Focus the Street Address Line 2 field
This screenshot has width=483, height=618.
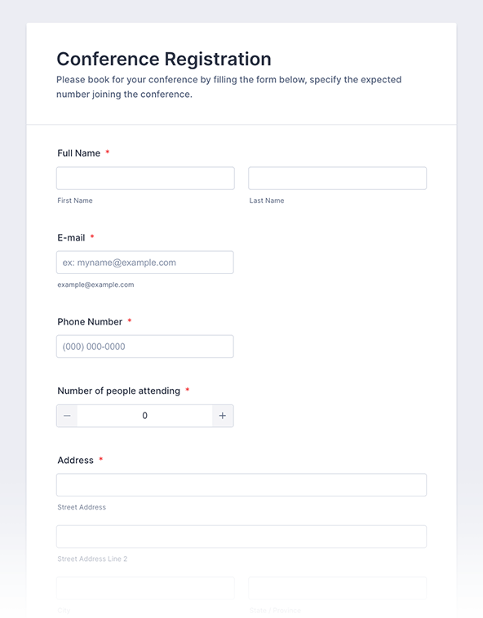point(241,536)
